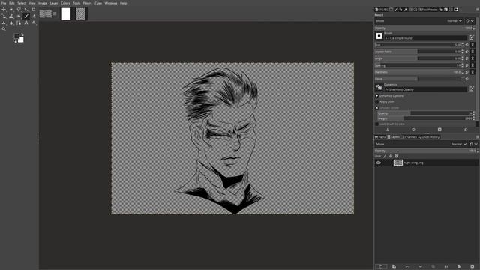Create new layer group

pos(394,267)
